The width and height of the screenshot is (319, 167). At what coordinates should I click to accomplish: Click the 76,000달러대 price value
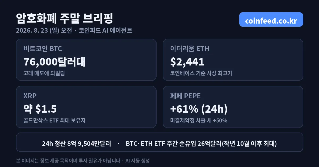pyautogui.click(x=54, y=62)
